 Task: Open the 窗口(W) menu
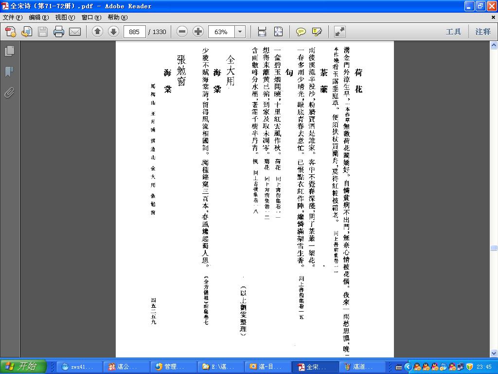click(x=91, y=17)
